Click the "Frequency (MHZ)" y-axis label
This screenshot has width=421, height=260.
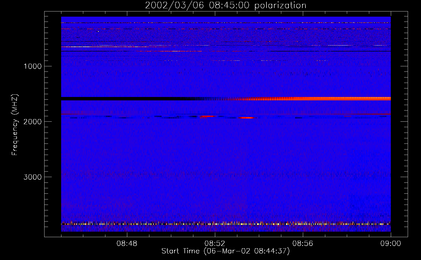pos(15,125)
